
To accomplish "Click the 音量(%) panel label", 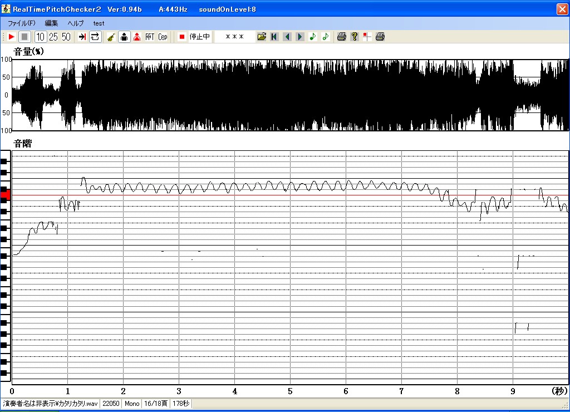I will point(29,52).
